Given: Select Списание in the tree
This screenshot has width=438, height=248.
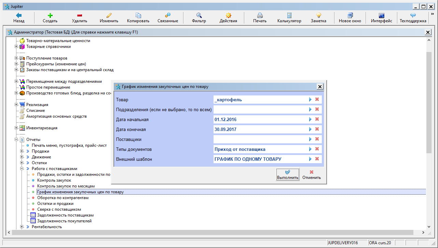Looking at the screenshot, I should point(36,110).
